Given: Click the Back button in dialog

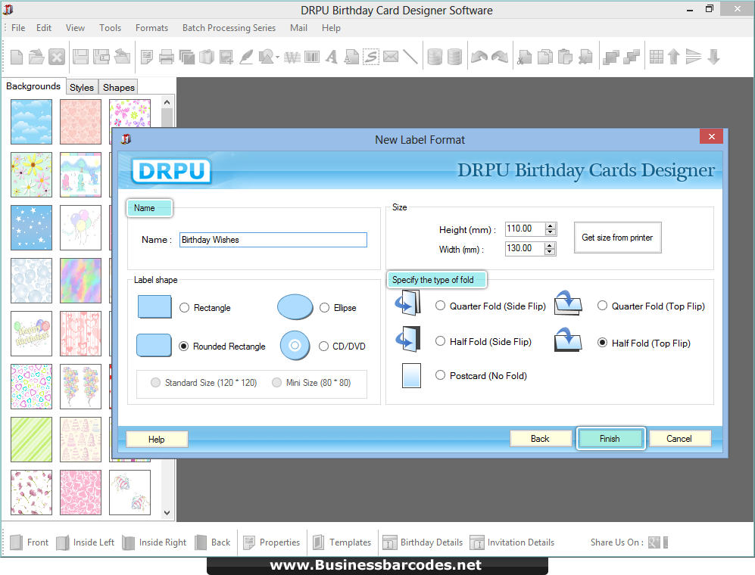Looking at the screenshot, I should 540,438.
